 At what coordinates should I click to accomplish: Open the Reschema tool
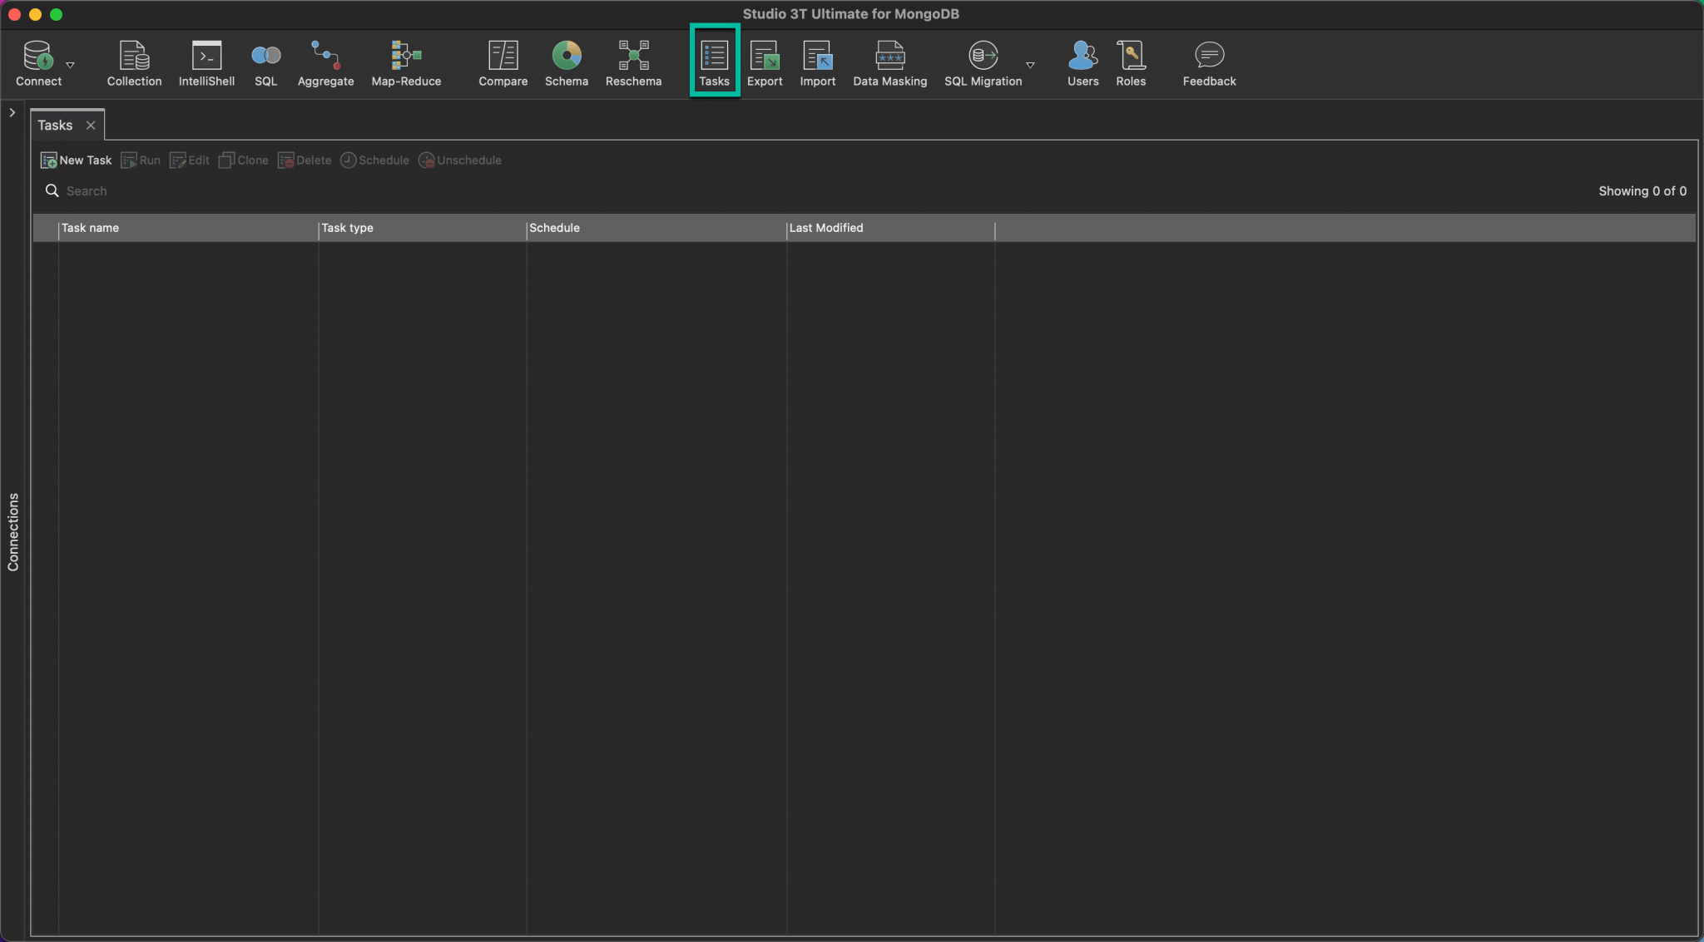tap(632, 62)
